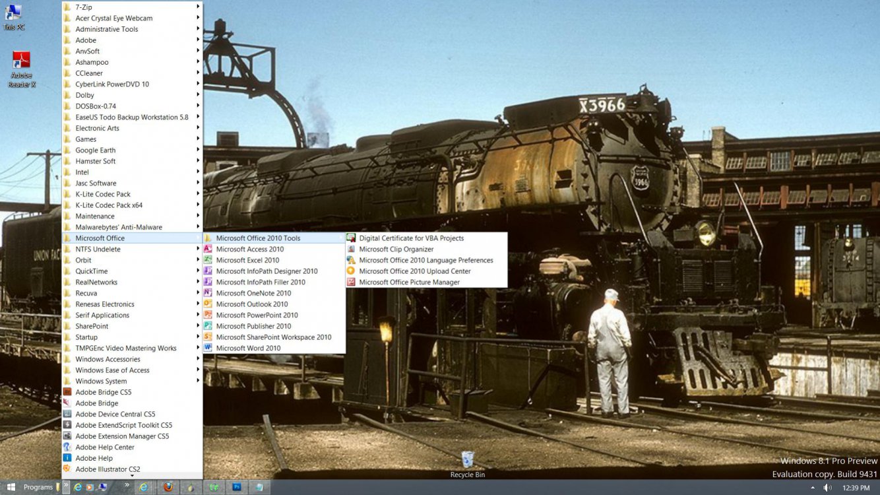The height and width of the screenshot is (495, 880).
Task: Click the chevron next to Programs toolbar label
Action: point(66,486)
